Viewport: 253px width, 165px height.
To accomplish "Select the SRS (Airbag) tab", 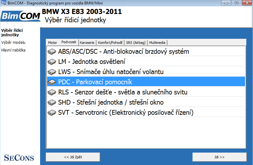I will [136, 43].
